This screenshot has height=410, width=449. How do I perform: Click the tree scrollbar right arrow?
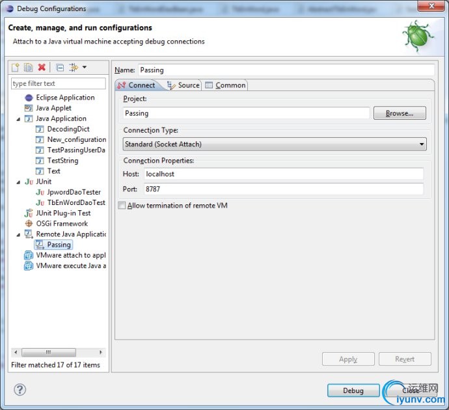[101, 352]
